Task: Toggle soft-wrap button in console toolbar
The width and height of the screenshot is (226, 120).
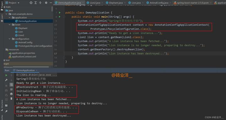Action: pyautogui.click(x=11, y=85)
